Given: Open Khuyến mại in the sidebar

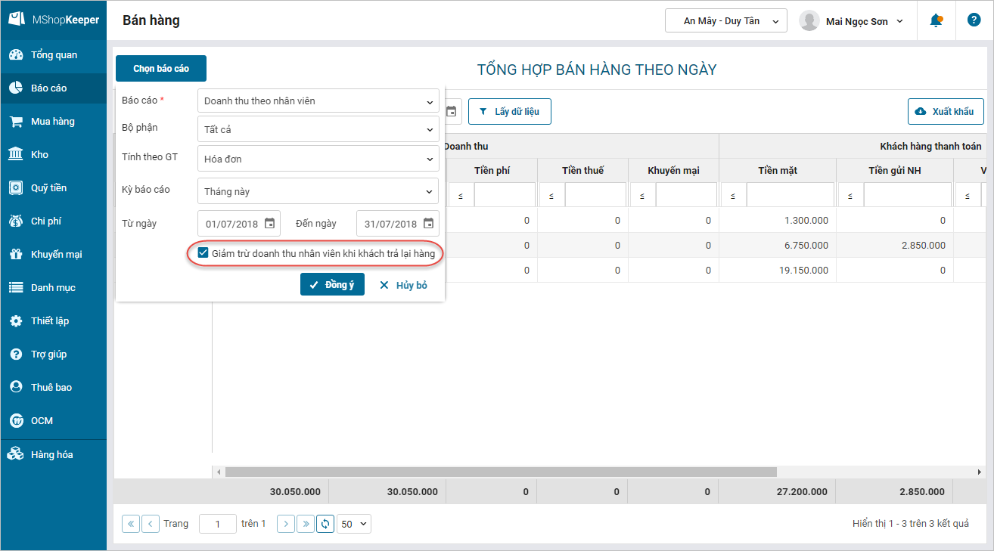Looking at the screenshot, I should [x=54, y=255].
